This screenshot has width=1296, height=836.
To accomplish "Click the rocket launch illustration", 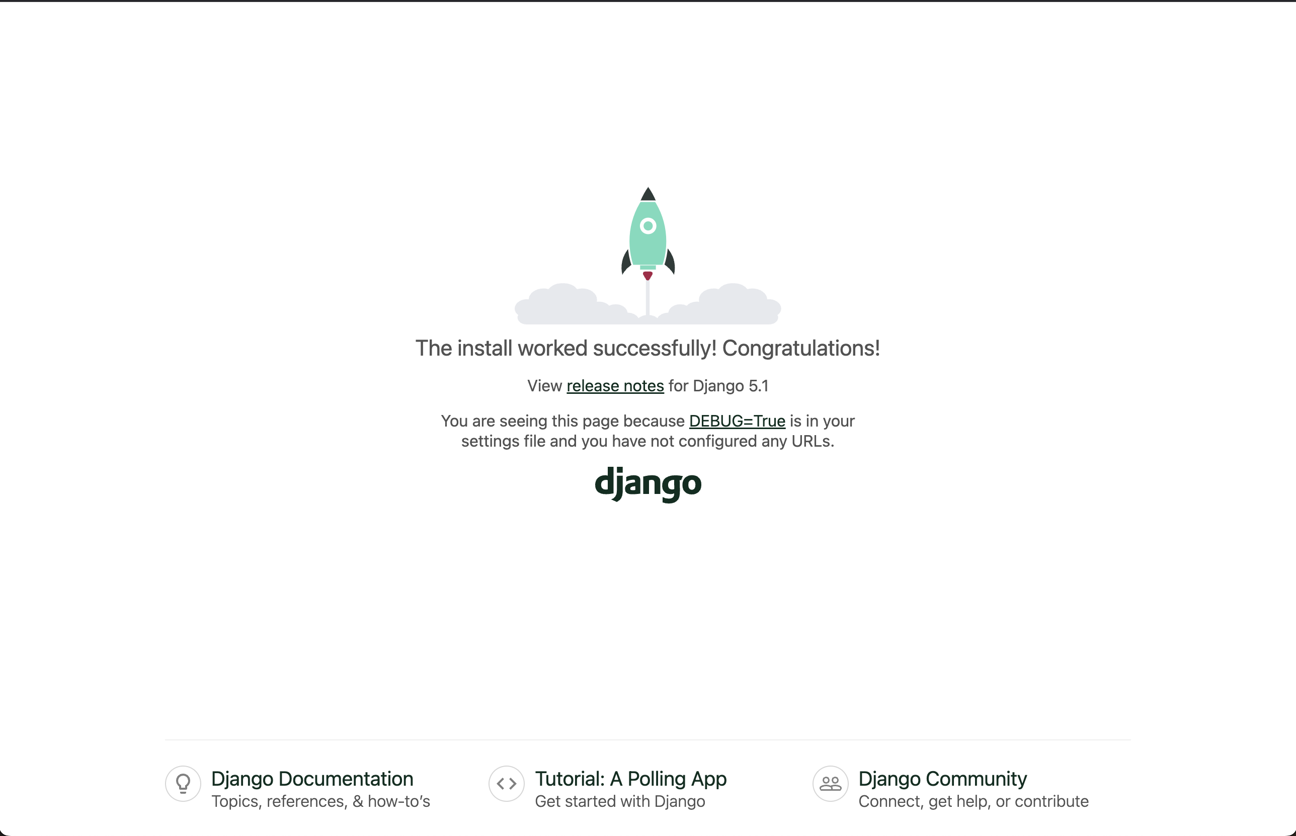I will (x=647, y=255).
